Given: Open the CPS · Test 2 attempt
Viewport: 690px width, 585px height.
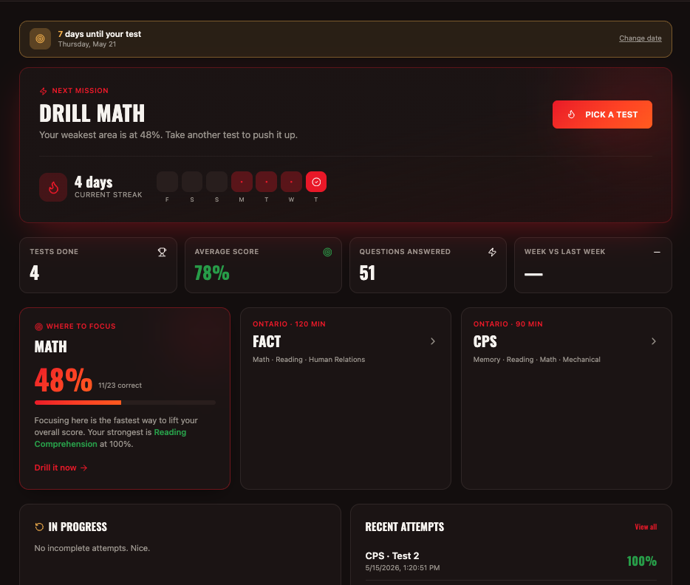Looking at the screenshot, I should click(510, 561).
